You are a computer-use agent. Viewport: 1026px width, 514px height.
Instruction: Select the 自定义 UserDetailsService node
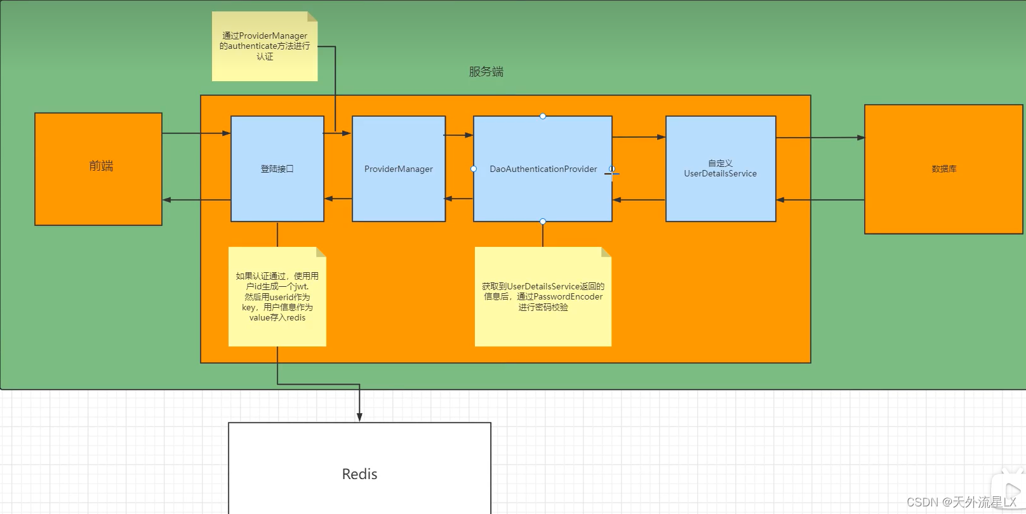(x=721, y=169)
